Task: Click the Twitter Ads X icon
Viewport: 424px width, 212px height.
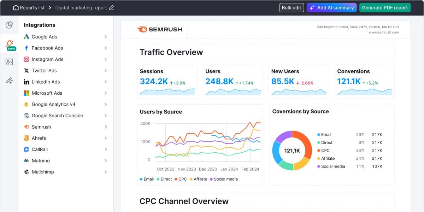Action: pyautogui.click(x=26, y=71)
